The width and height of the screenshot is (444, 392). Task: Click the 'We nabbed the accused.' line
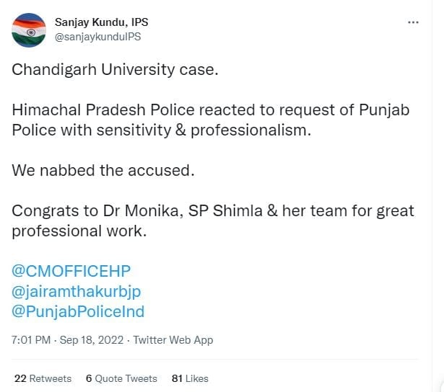[103, 171]
